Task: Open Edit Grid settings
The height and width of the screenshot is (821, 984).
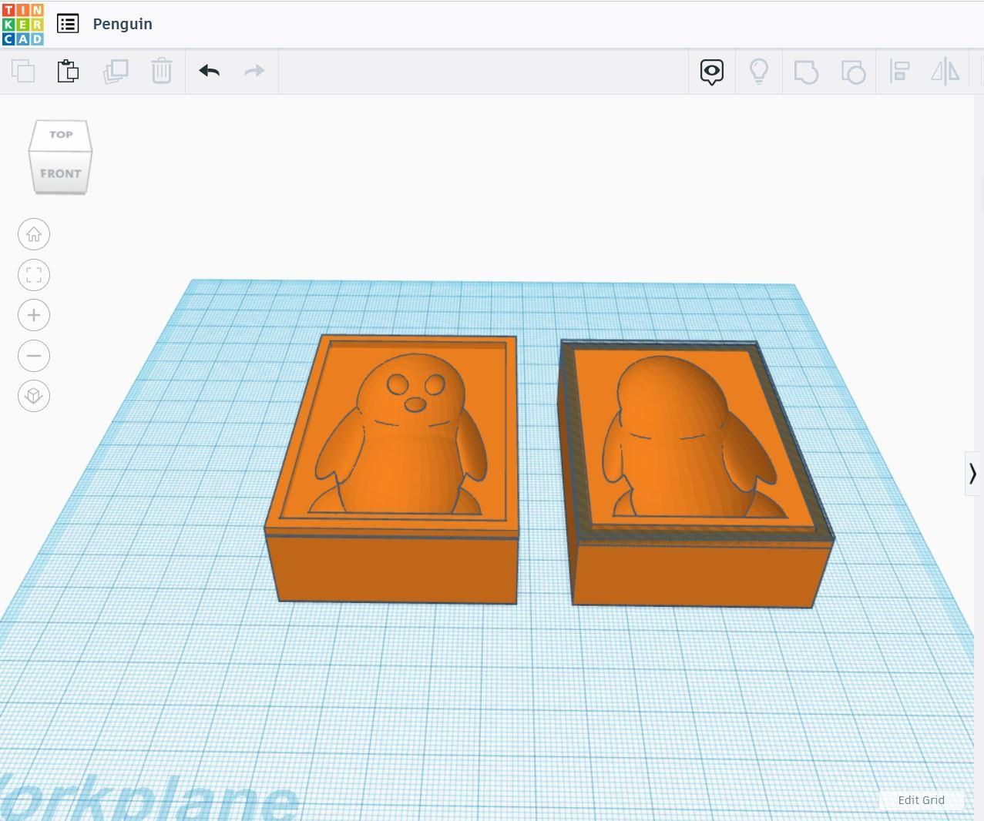Action: [x=921, y=800]
